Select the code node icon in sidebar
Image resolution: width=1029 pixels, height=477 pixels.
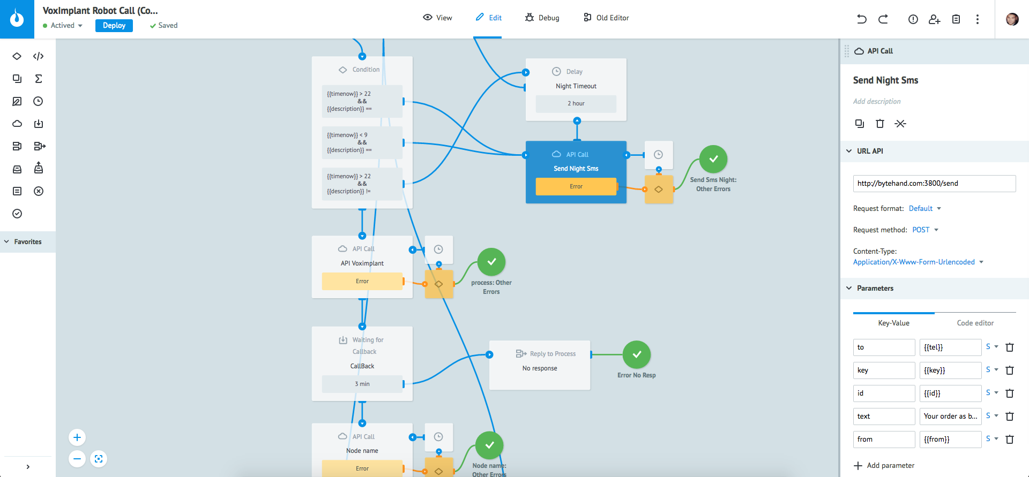click(x=39, y=56)
